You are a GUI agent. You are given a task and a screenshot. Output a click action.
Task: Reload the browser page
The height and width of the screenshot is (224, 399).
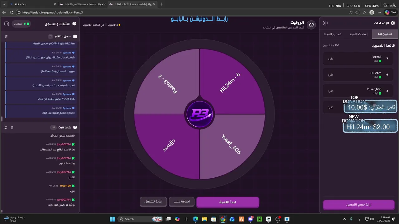point(12,12)
